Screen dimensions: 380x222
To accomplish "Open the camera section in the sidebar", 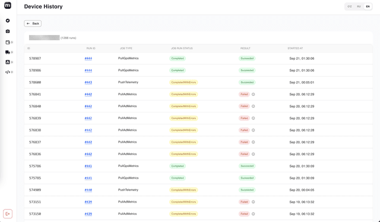I will pyautogui.click(x=8, y=31).
